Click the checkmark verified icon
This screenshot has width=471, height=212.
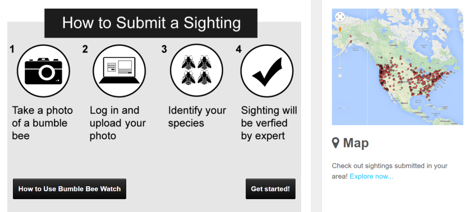point(267,72)
